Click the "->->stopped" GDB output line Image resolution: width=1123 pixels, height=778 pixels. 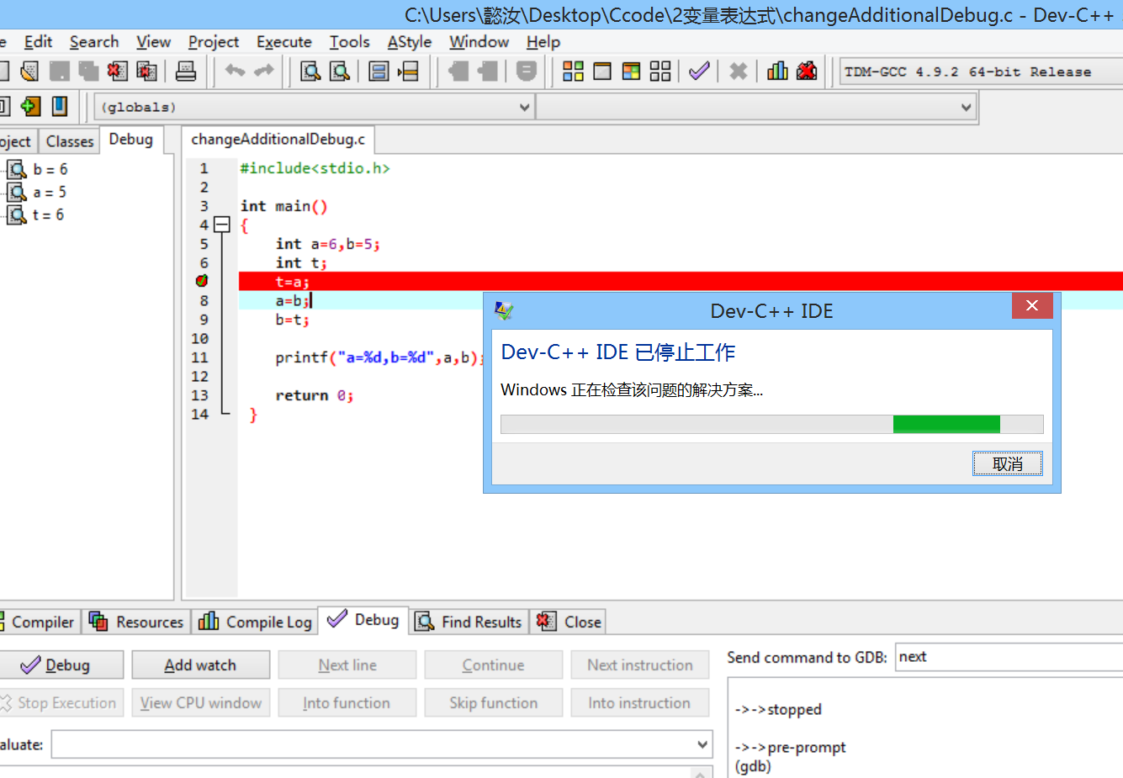[x=778, y=709]
